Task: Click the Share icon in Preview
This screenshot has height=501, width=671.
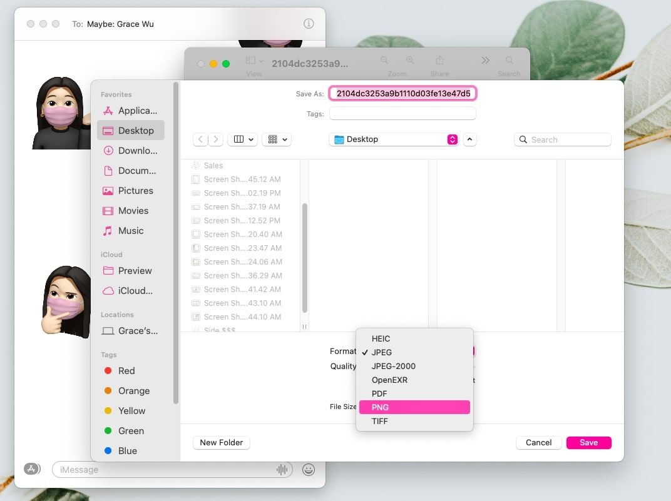Action: tap(439, 60)
